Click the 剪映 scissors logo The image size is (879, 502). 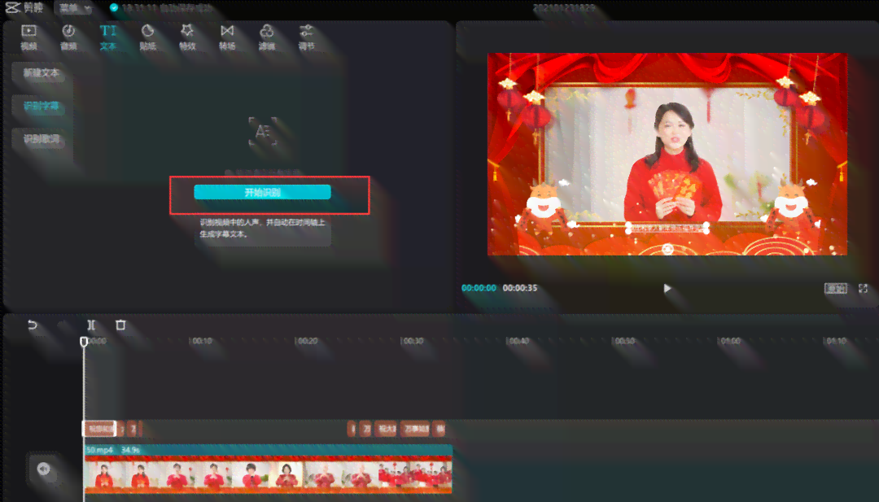coord(13,8)
